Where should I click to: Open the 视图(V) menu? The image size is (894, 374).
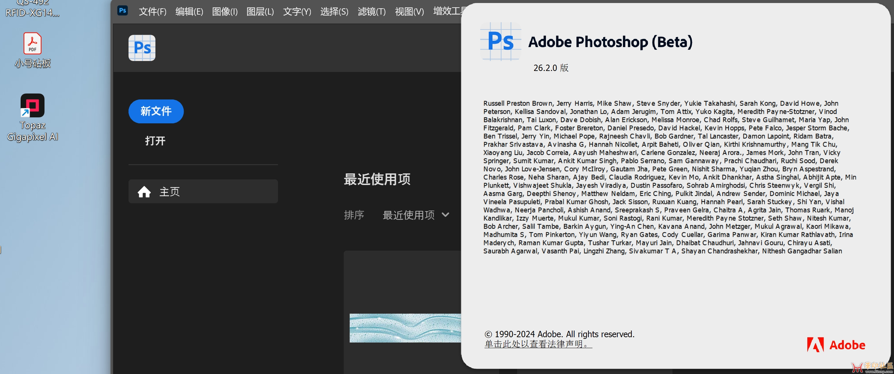(409, 12)
